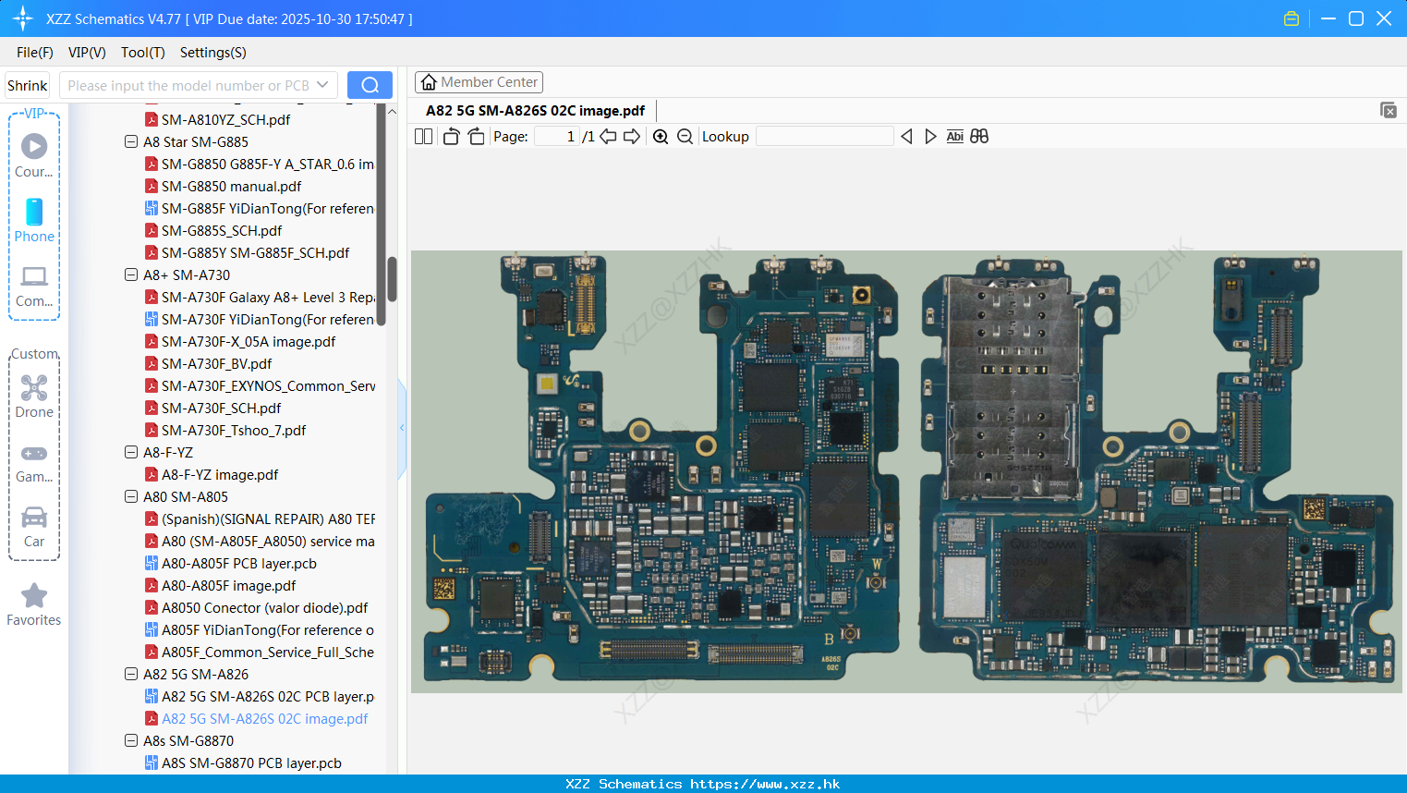This screenshot has width=1407, height=793.
Task: Open the Settings(S) menu
Action: click(213, 52)
